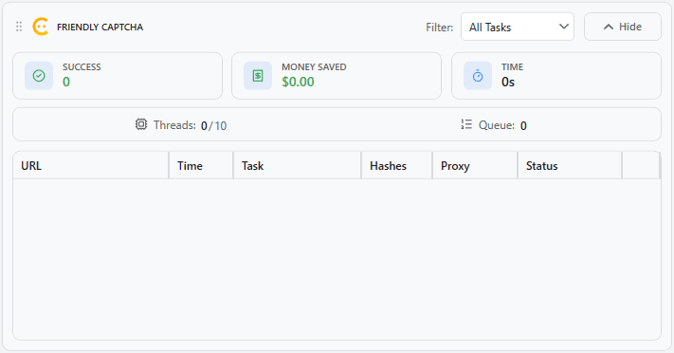Click the Money Saved $0.00 value

pyautogui.click(x=298, y=82)
